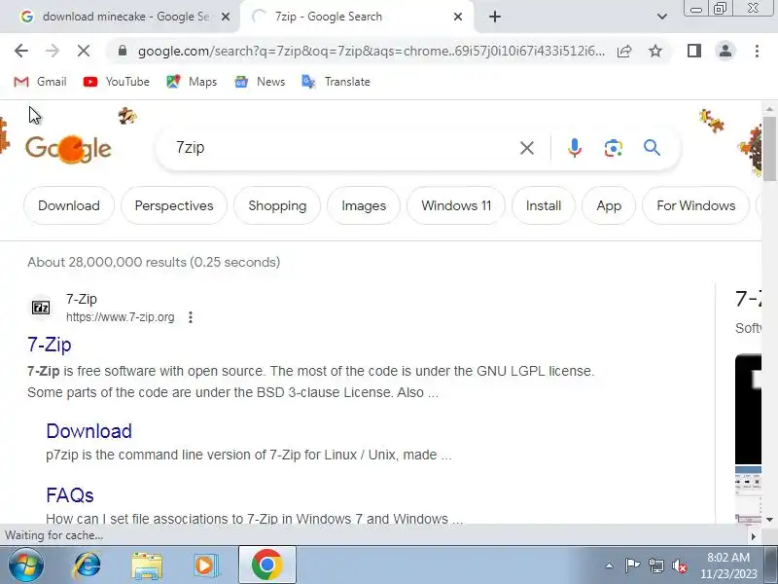Click the Gmail bookmark
The image size is (778, 584).
pos(40,82)
